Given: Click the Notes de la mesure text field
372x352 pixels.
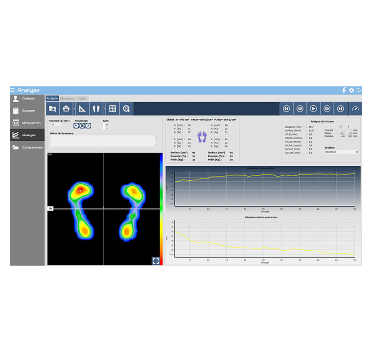Looking at the screenshot, I should (103, 140).
